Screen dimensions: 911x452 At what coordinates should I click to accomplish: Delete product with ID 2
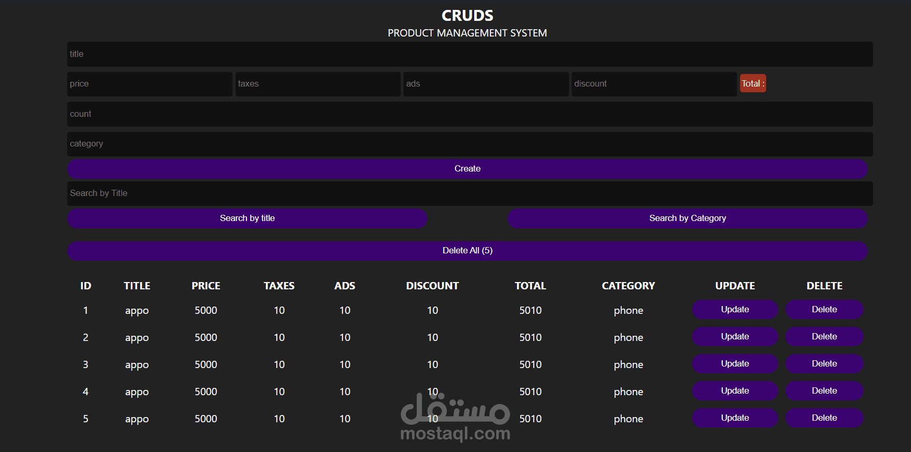click(824, 337)
